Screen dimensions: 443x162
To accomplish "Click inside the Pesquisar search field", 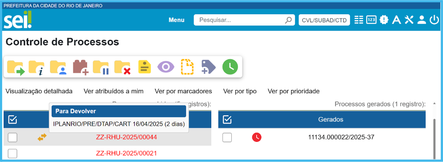I will [240, 20].
